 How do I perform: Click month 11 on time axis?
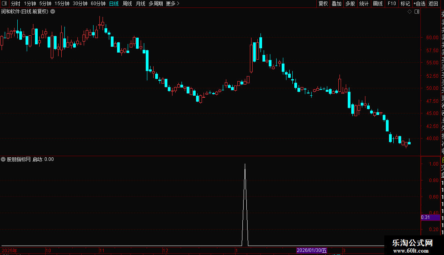point(102,250)
